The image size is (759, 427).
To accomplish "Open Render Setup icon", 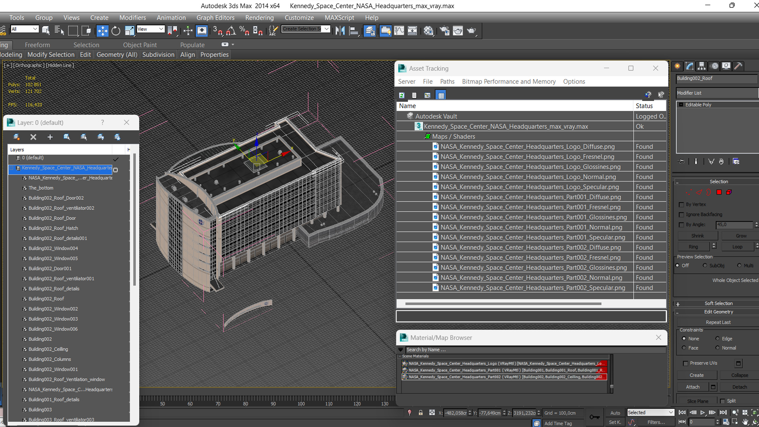I will [444, 30].
